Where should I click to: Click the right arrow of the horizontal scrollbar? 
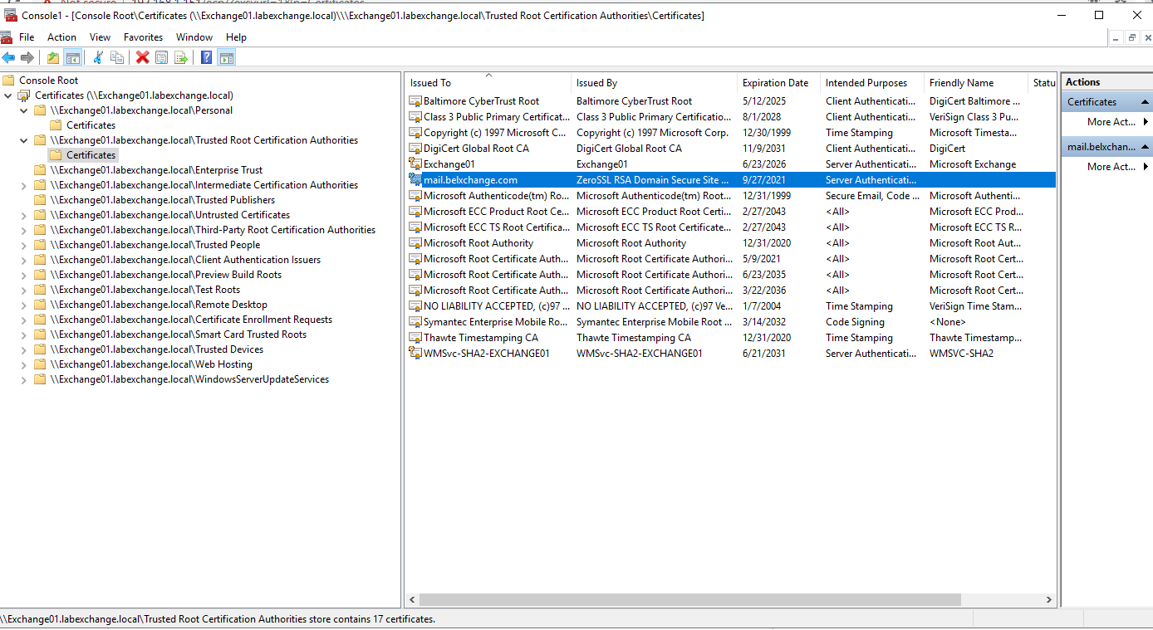click(1049, 599)
